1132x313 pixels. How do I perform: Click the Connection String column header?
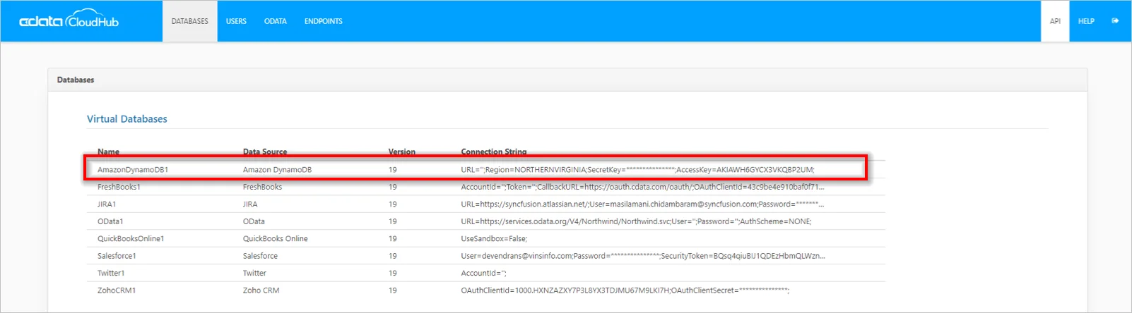tap(494, 152)
